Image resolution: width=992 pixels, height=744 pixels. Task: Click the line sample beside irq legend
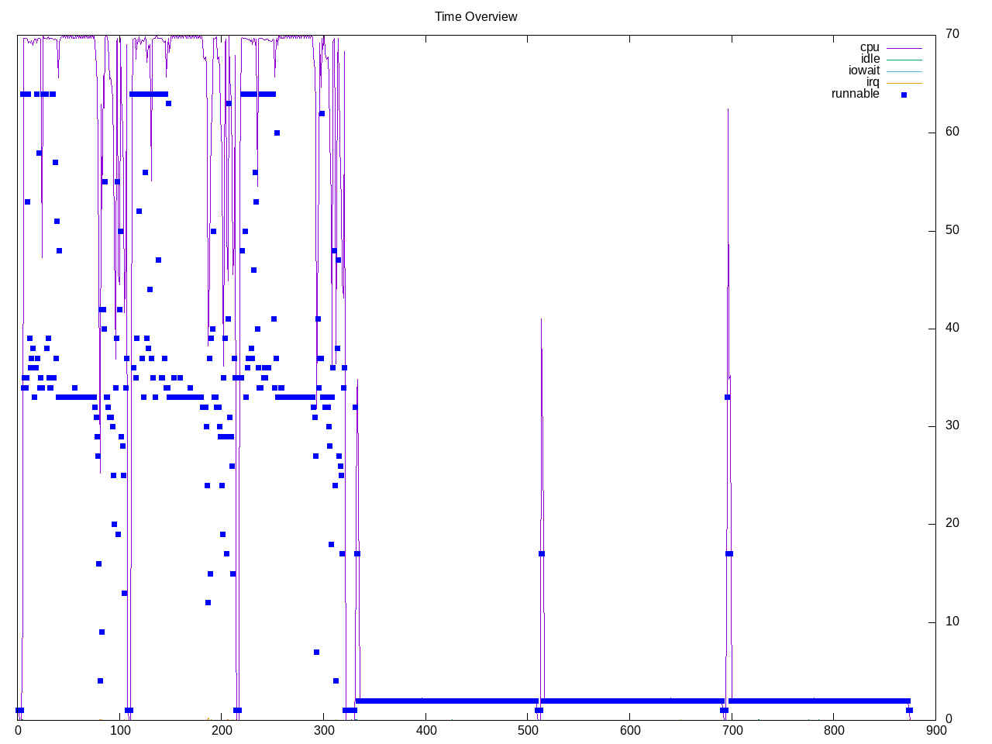pyautogui.click(x=904, y=83)
